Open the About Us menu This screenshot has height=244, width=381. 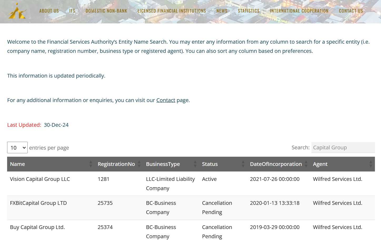coord(49,11)
